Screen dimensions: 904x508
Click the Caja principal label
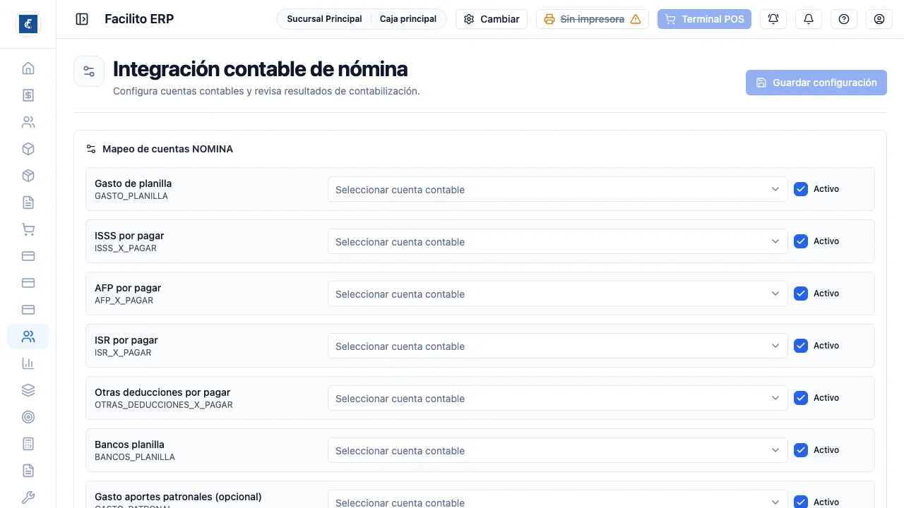(408, 19)
